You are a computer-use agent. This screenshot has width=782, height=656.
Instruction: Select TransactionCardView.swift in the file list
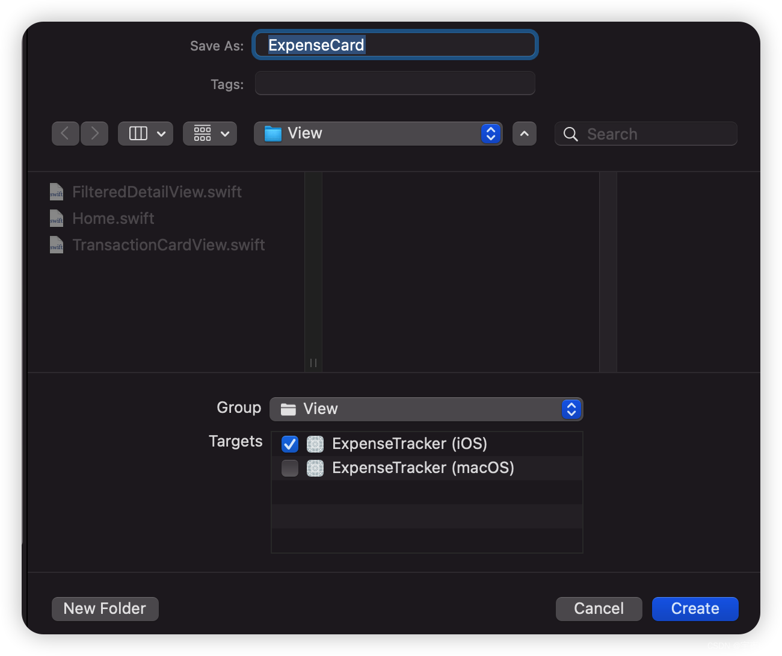[168, 245]
